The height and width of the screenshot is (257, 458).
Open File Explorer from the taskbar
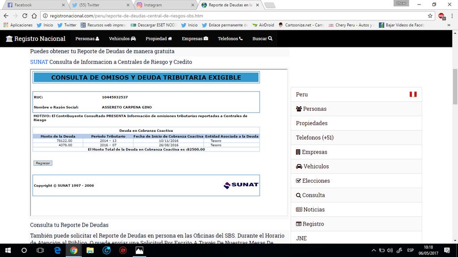tap(90, 250)
